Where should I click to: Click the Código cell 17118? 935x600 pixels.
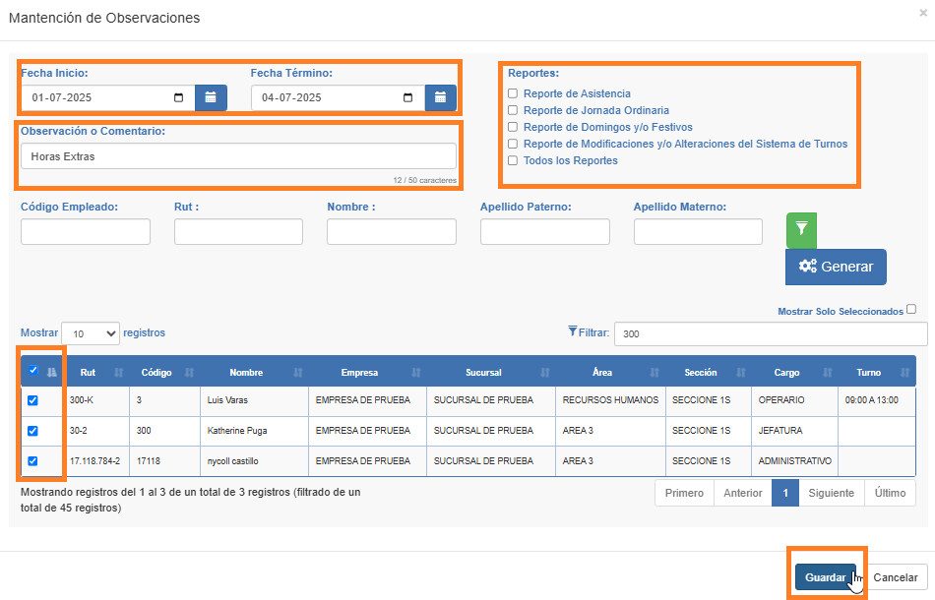pyautogui.click(x=164, y=461)
